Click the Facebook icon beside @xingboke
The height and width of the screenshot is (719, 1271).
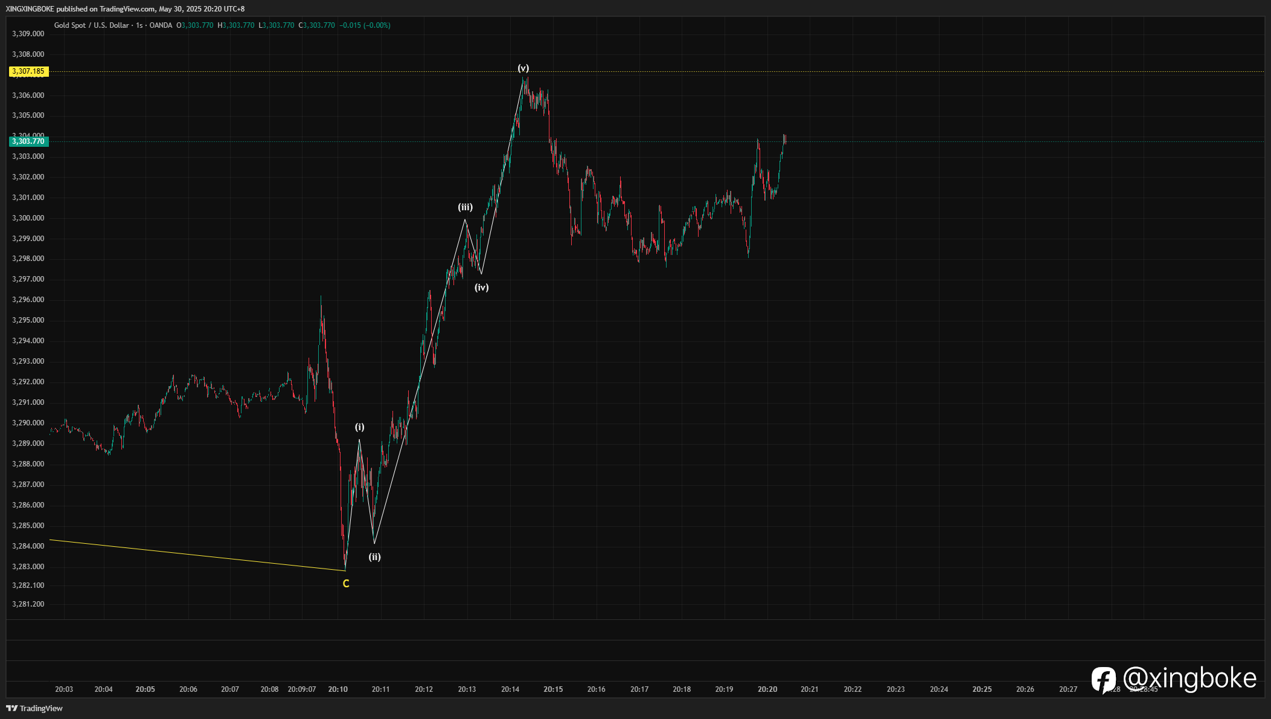pos(1104,680)
